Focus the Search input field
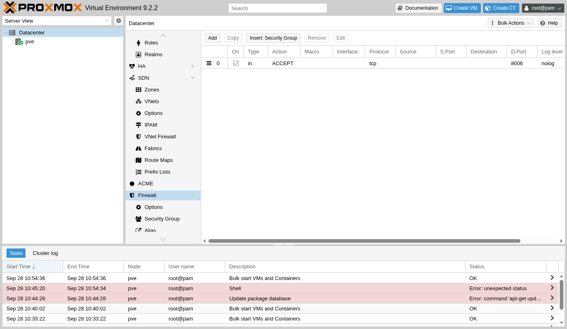 [278, 8]
